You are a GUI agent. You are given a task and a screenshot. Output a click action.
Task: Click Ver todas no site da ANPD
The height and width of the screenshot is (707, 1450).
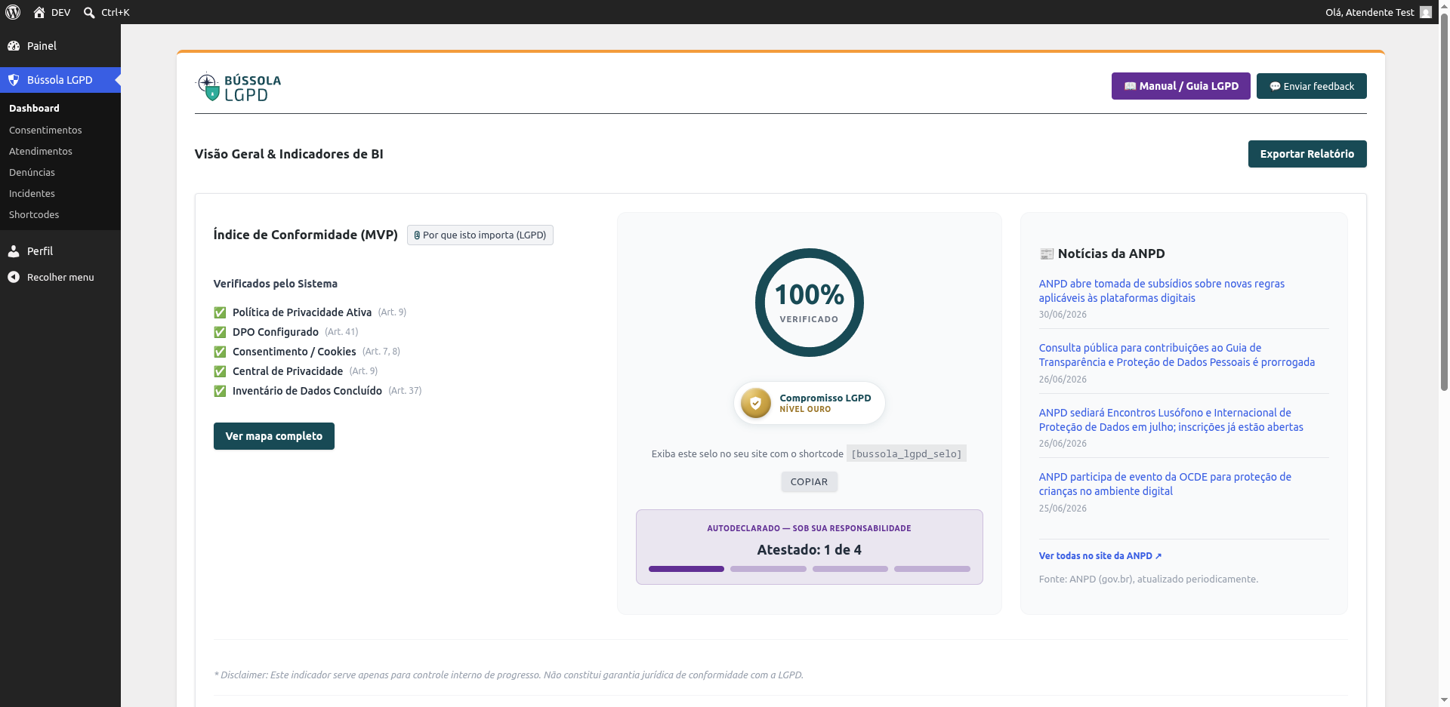[1100, 556]
